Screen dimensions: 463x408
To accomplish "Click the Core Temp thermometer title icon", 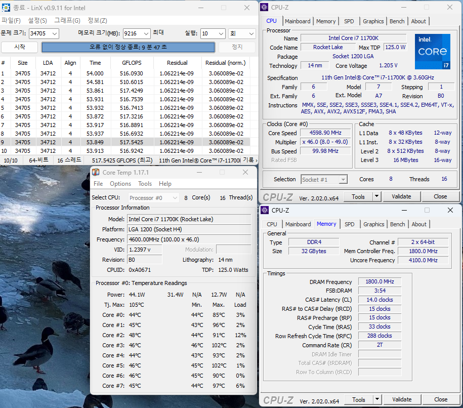I will [x=96, y=172].
